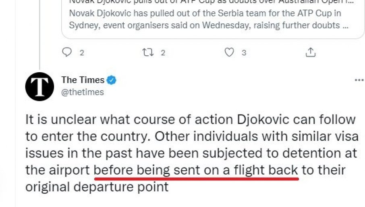The height and width of the screenshot is (207, 365).
Task: Click the retweet count number 2
Action: [163, 53]
